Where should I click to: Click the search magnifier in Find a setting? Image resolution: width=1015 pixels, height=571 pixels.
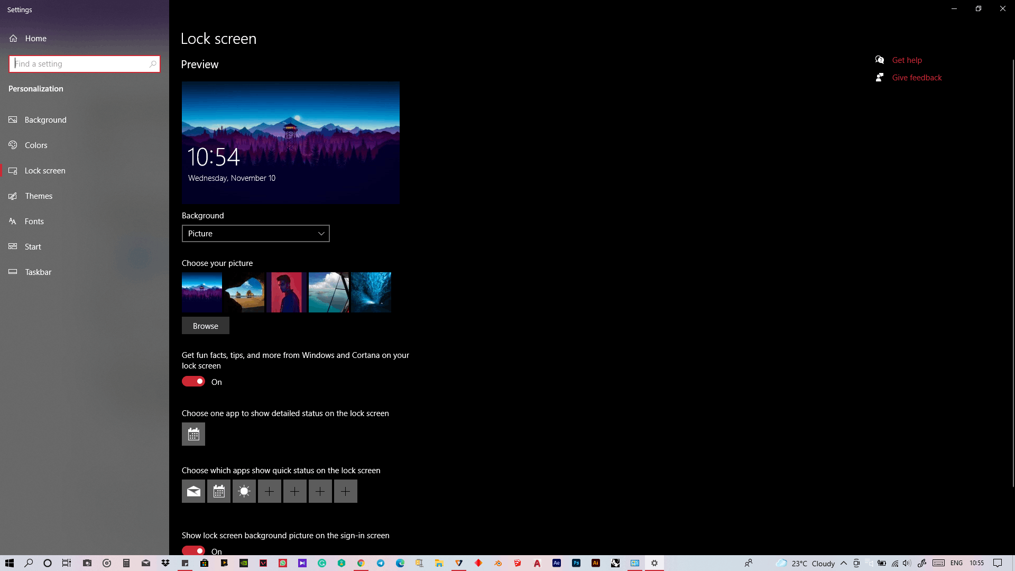tap(153, 64)
